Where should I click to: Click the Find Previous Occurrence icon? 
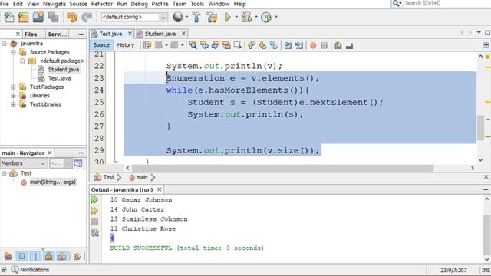tap(205, 45)
